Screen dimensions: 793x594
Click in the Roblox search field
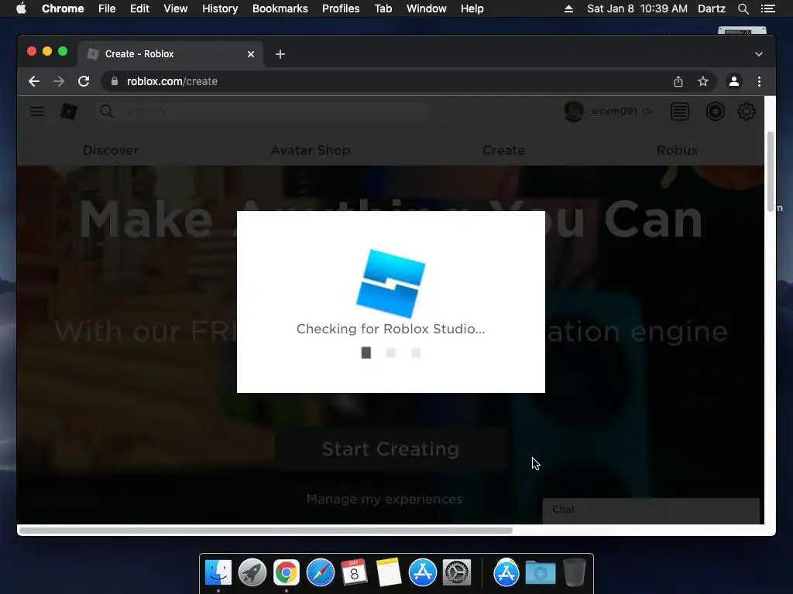(x=263, y=111)
